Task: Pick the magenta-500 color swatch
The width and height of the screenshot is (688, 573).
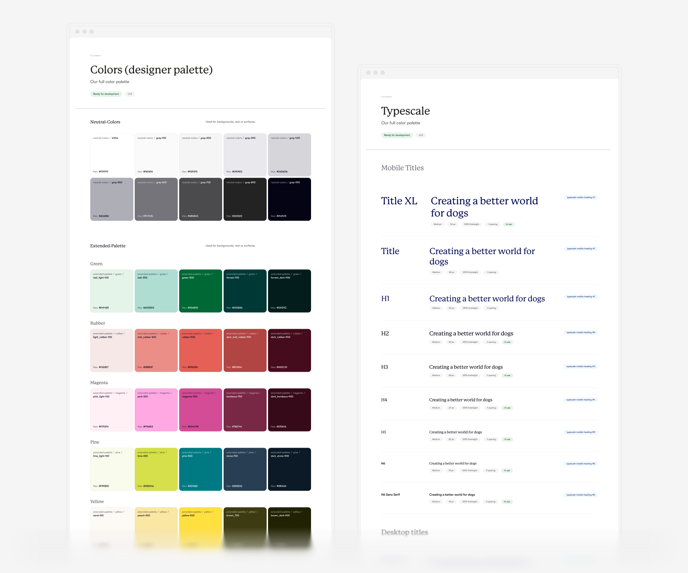Action: pos(200,410)
